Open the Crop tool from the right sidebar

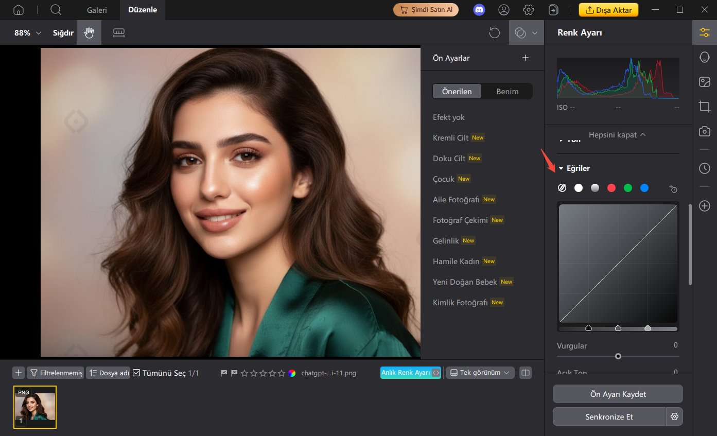[x=704, y=107]
